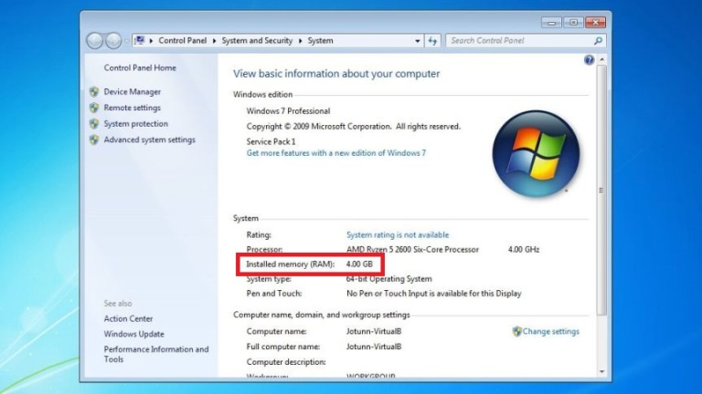This screenshot has width=702, height=394.
Task: Click the Back navigation arrow button
Action: pyautogui.click(x=95, y=41)
